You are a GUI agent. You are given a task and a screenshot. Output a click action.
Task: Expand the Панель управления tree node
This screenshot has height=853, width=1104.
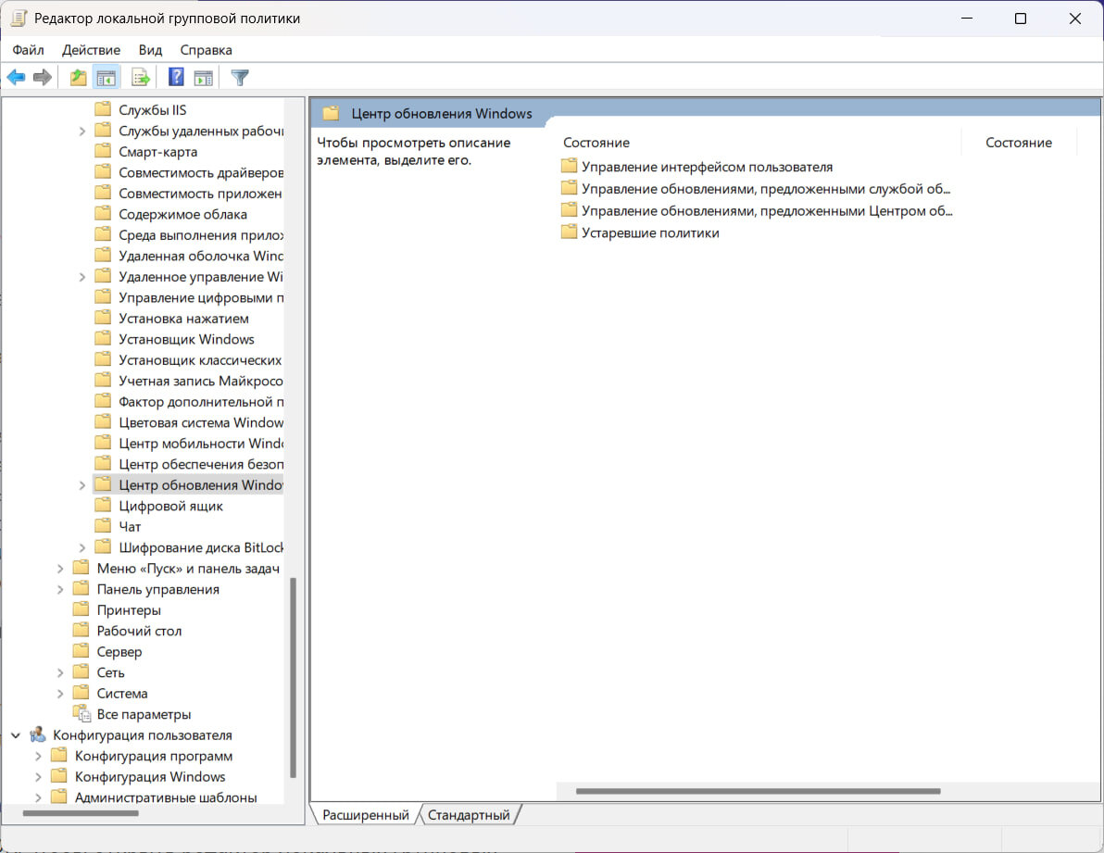pos(60,589)
